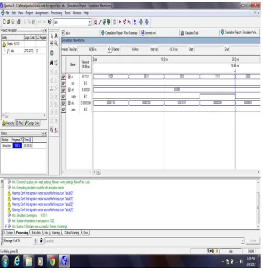263x271 pixels.
Task: Click the context Help pointer icon
Action: pyautogui.click(x=50, y=21)
